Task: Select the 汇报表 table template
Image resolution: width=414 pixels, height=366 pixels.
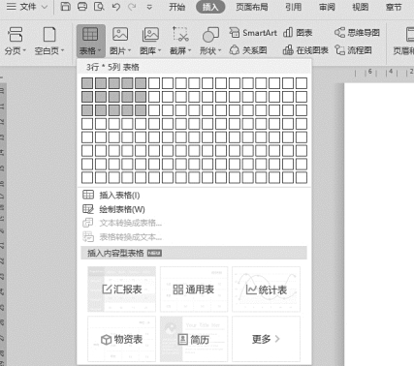Action: point(122,290)
